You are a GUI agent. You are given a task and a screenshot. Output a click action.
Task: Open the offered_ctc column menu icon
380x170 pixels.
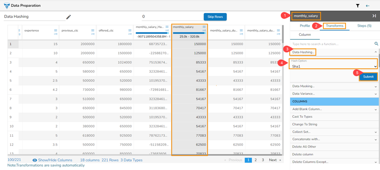tap(130, 30)
